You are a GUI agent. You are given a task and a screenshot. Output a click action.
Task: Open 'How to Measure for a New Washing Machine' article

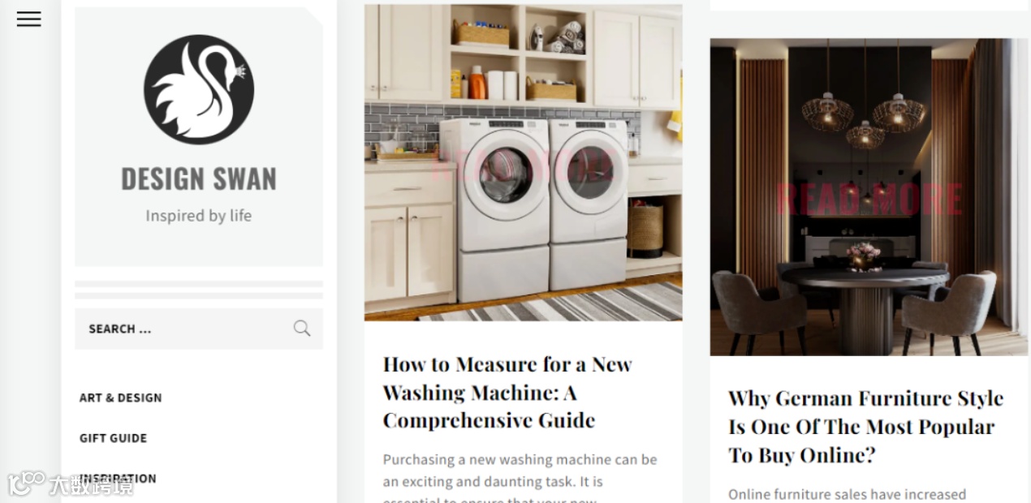[507, 393]
